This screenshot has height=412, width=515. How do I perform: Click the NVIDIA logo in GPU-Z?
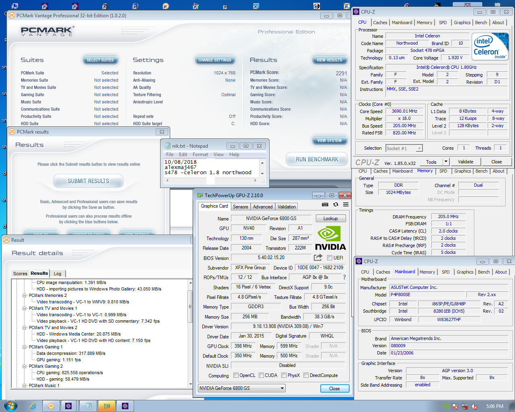[330, 238]
